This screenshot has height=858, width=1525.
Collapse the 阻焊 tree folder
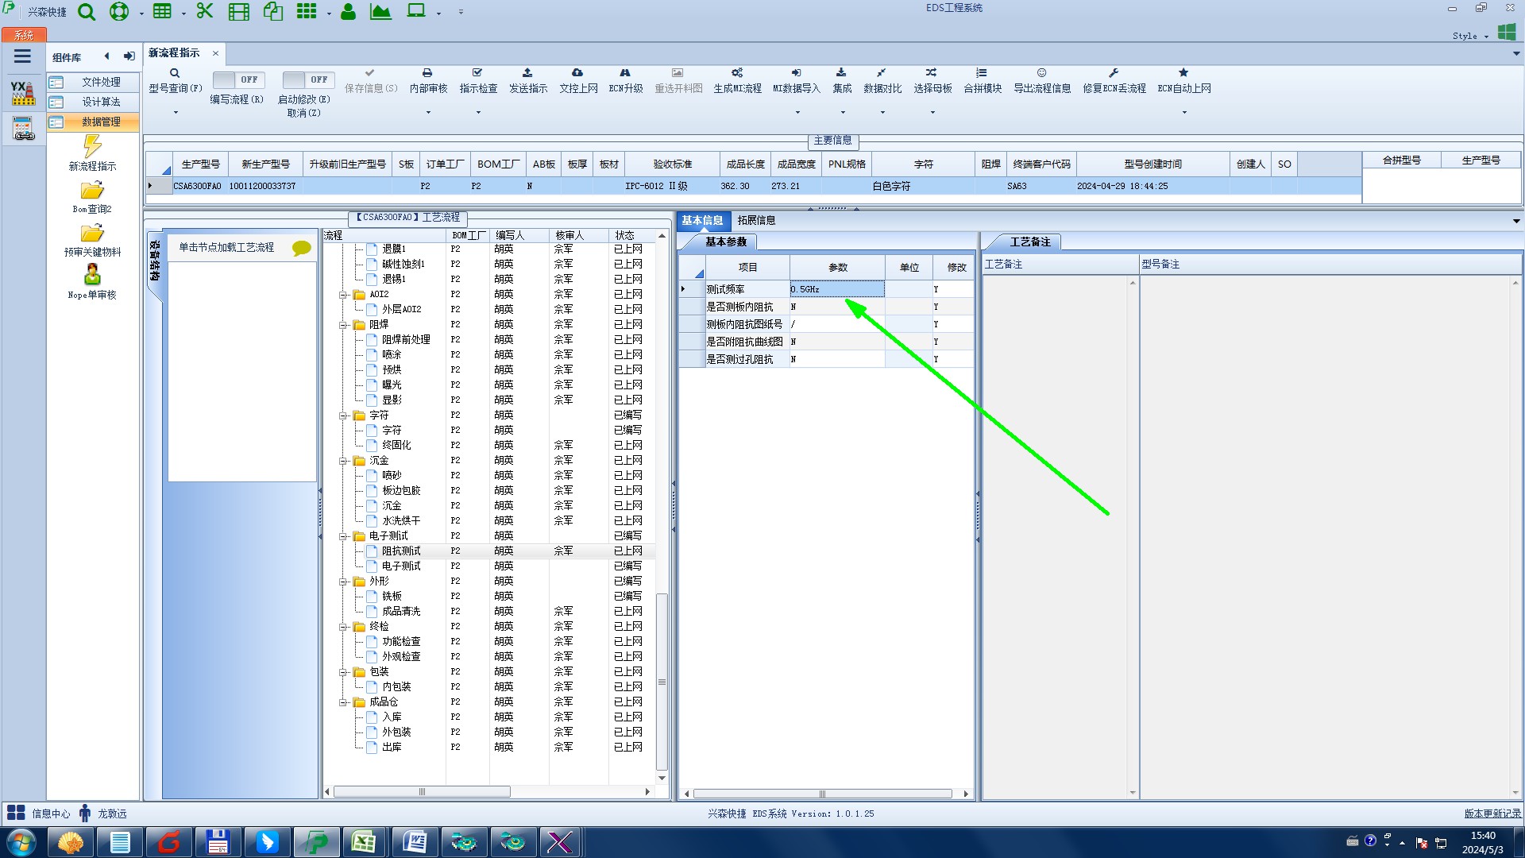[344, 325]
